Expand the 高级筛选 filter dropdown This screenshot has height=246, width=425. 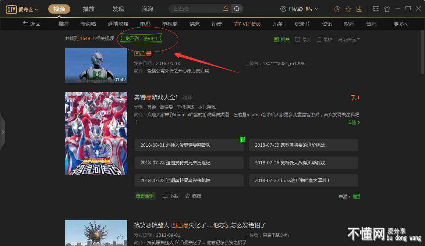click(x=349, y=39)
